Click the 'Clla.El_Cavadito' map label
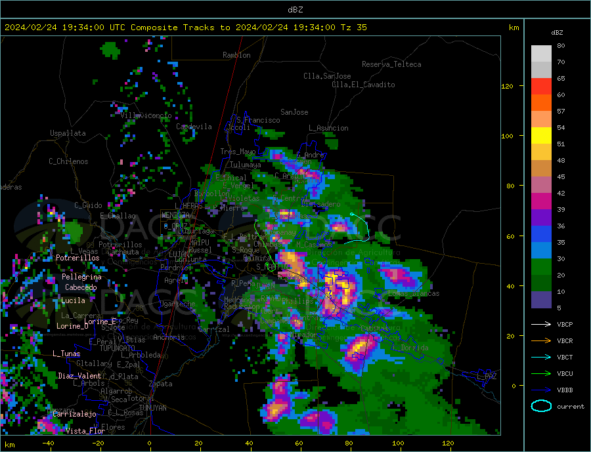The width and height of the screenshot is (591, 452). click(x=363, y=85)
